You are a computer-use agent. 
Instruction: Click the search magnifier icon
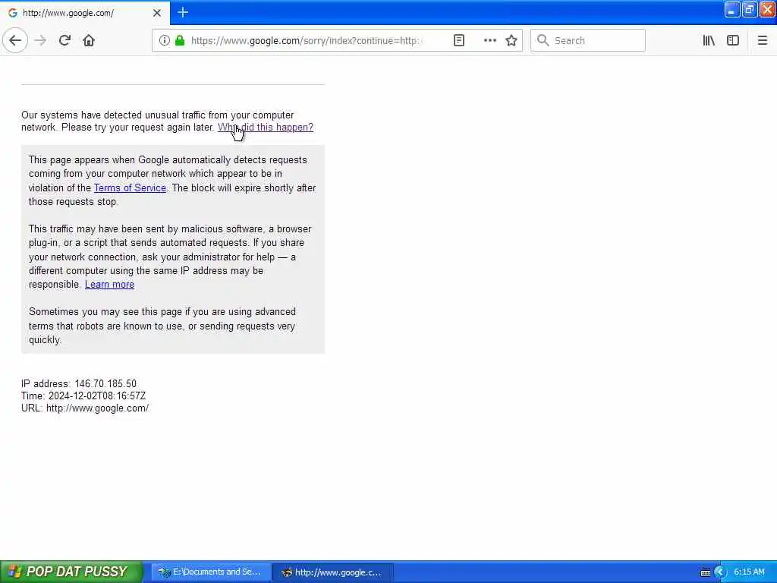click(543, 41)
